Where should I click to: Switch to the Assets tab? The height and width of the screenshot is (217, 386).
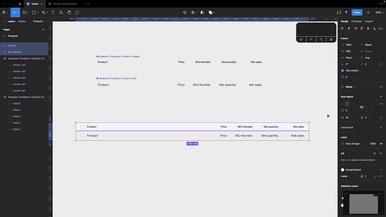22,22
